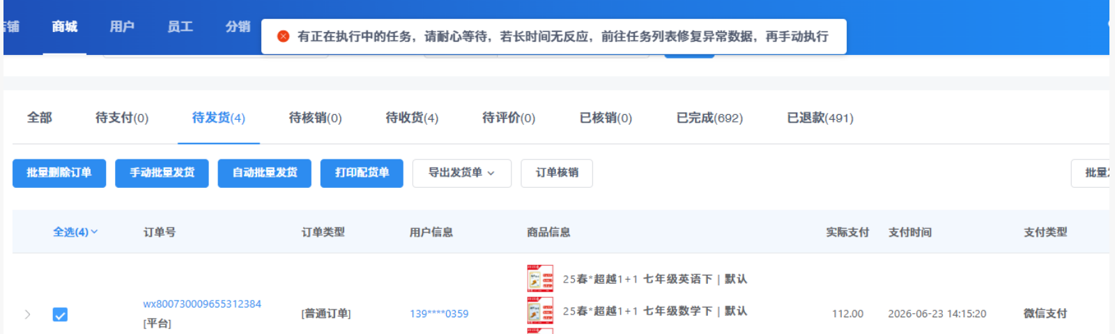Click the 订单类型 column header

[x=323, y=232]
